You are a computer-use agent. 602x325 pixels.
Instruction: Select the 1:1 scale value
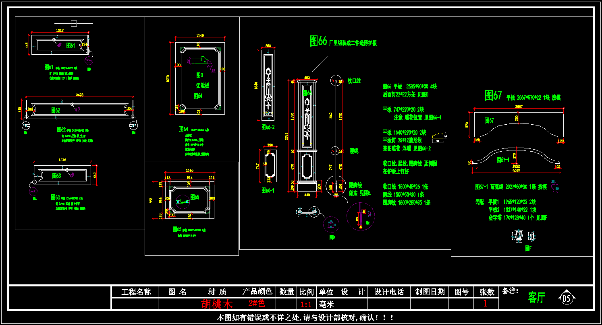(307, 304)
